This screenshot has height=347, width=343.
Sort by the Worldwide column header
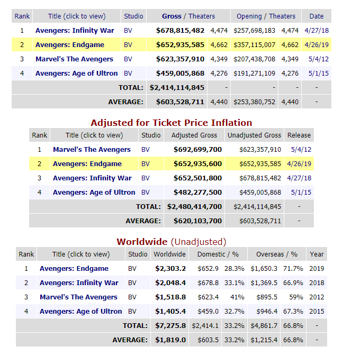pyautogui.click(x=169, y=254)
